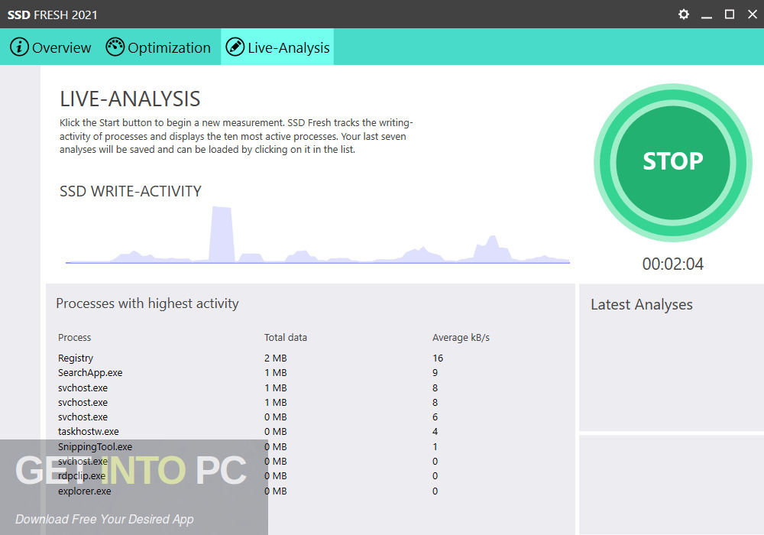Maximize the SSD Fresh window

click(x=730, y=14)
